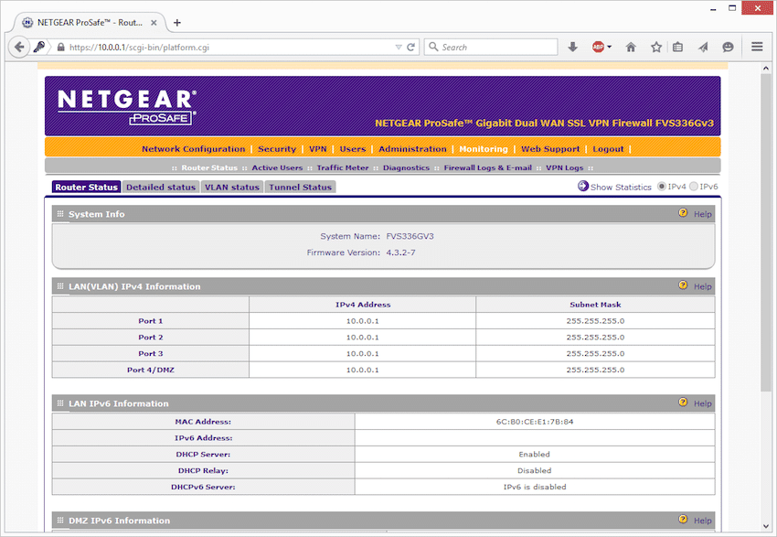Click Help link in System Info header

(x=703, y=214)
